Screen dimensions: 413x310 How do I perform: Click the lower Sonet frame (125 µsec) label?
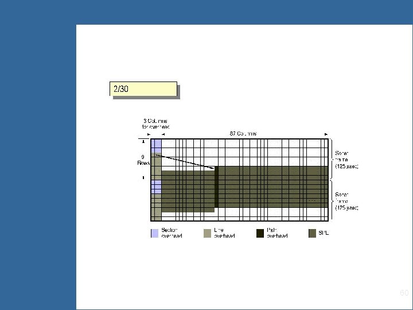(x=346, y=201)
